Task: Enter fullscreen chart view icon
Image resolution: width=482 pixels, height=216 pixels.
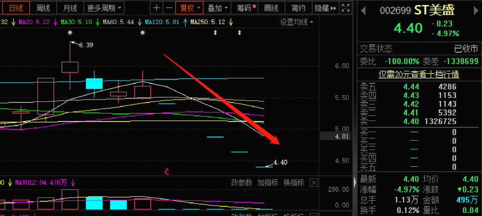Action: pyautogui.click(x=345, y=8)
